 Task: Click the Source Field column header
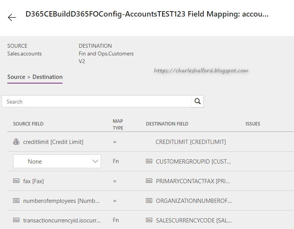pyautogui.click(x=28, y=124)
